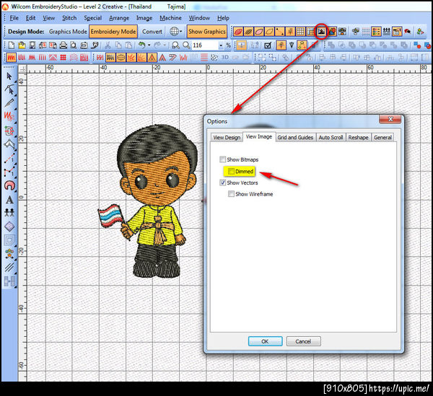Toggle Embroidery Mode button
433x396 pixels.
[113, 32]
